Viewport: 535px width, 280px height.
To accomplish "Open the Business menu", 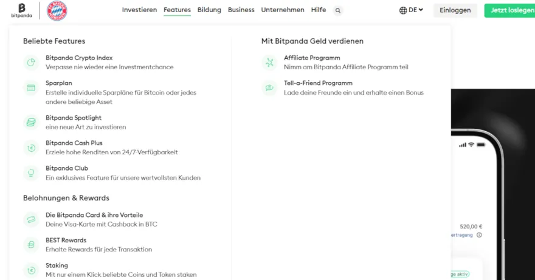I will tap(241, 10).
